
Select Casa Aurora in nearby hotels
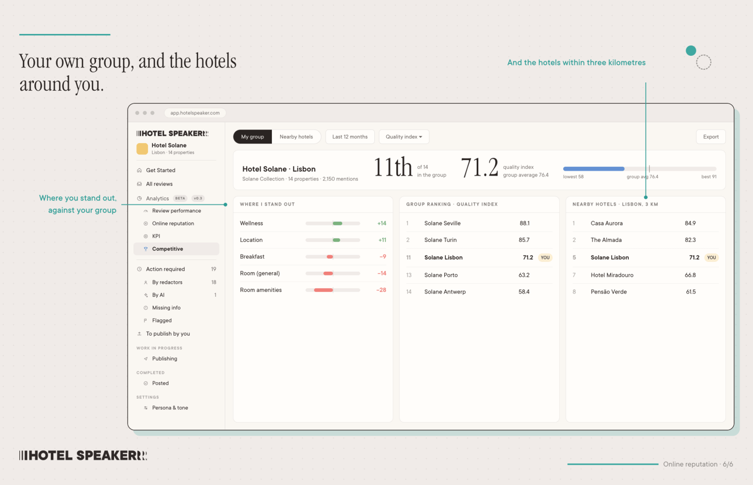click(646, 223)
